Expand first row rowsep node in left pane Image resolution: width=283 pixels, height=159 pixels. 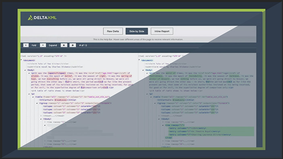tap(45, 122)
